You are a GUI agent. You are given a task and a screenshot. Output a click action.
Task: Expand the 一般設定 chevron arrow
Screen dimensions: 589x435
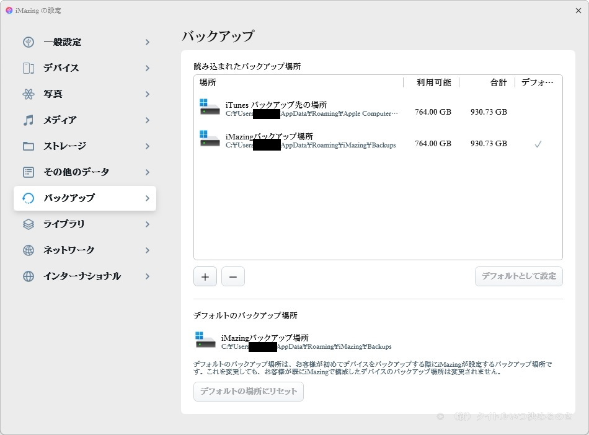coord(148,42)
